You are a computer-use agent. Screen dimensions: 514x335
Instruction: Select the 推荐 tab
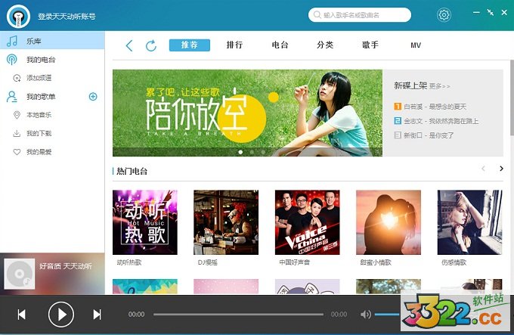coord(190,45)
